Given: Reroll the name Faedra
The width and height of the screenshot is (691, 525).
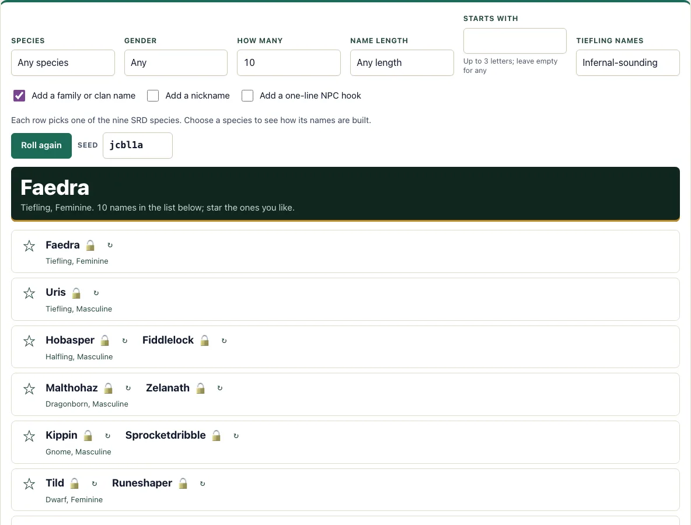Looking at the screenshot, I should point(110,246).
